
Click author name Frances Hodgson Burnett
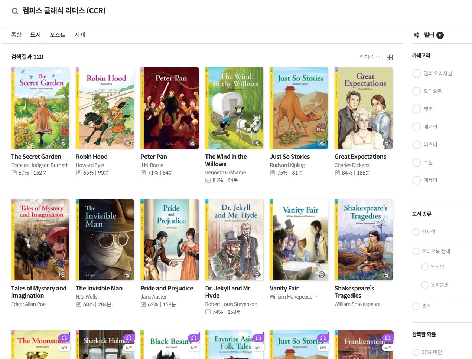click(x=39, y=165)
